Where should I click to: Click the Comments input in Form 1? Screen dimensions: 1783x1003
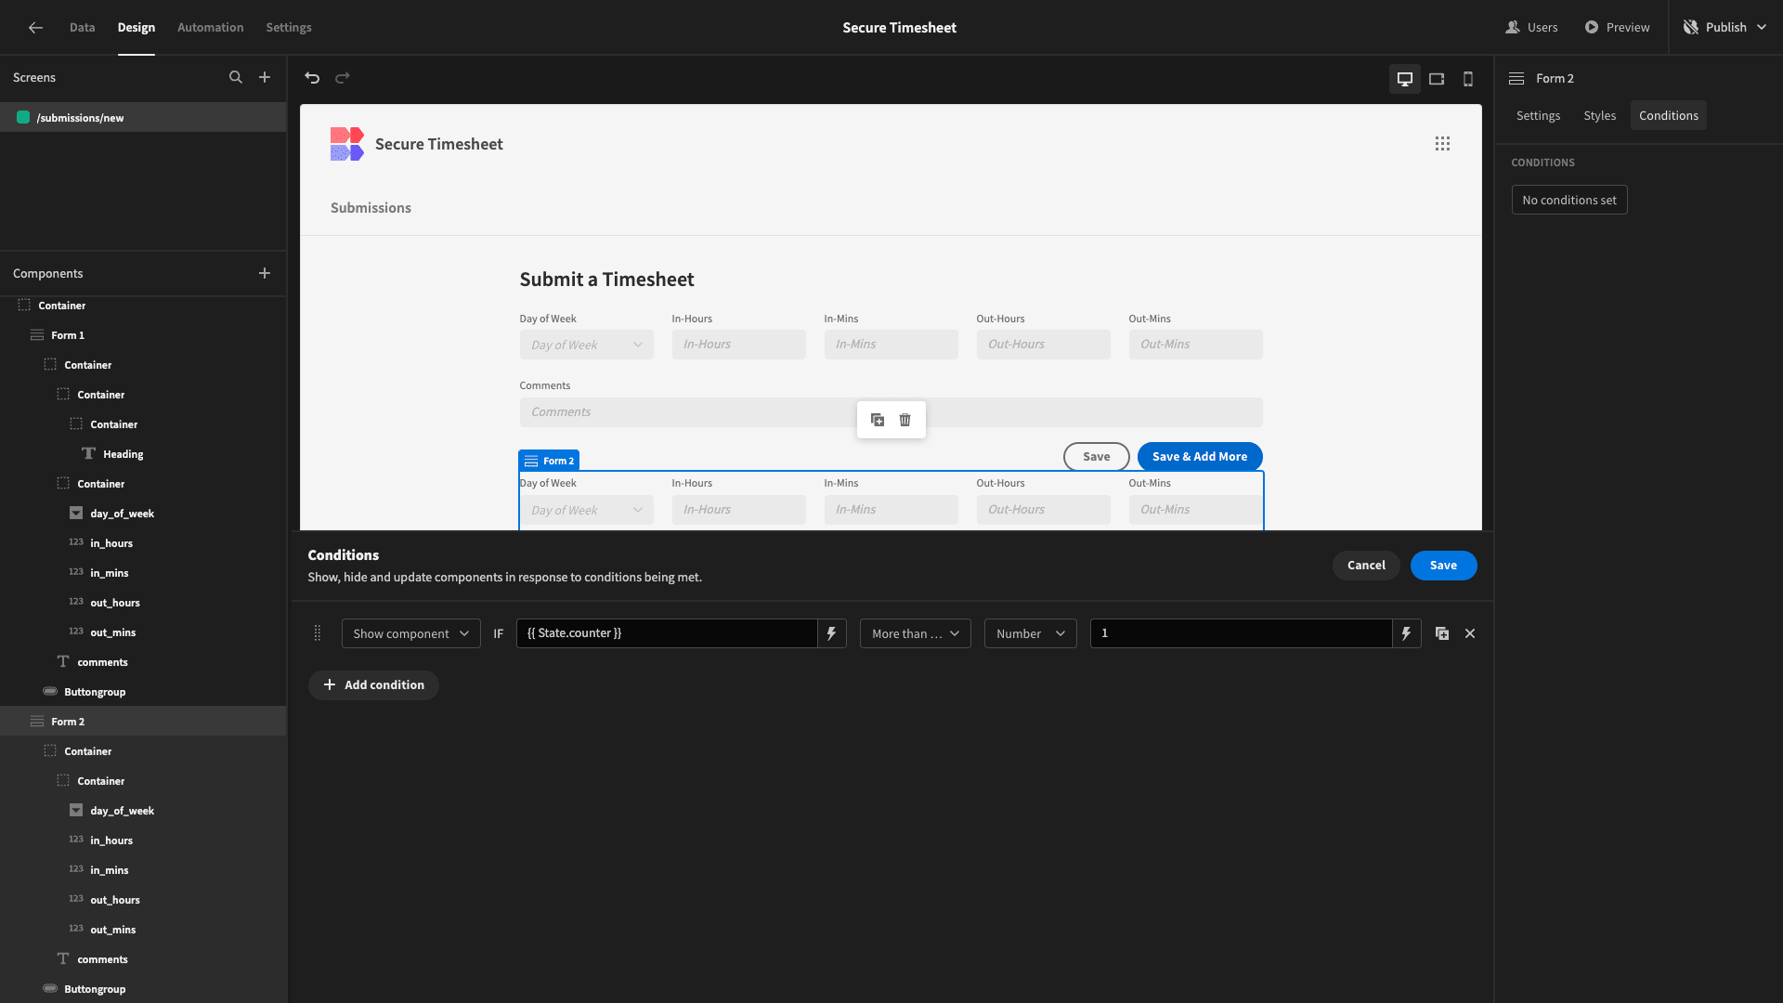(x=891, y=412)
